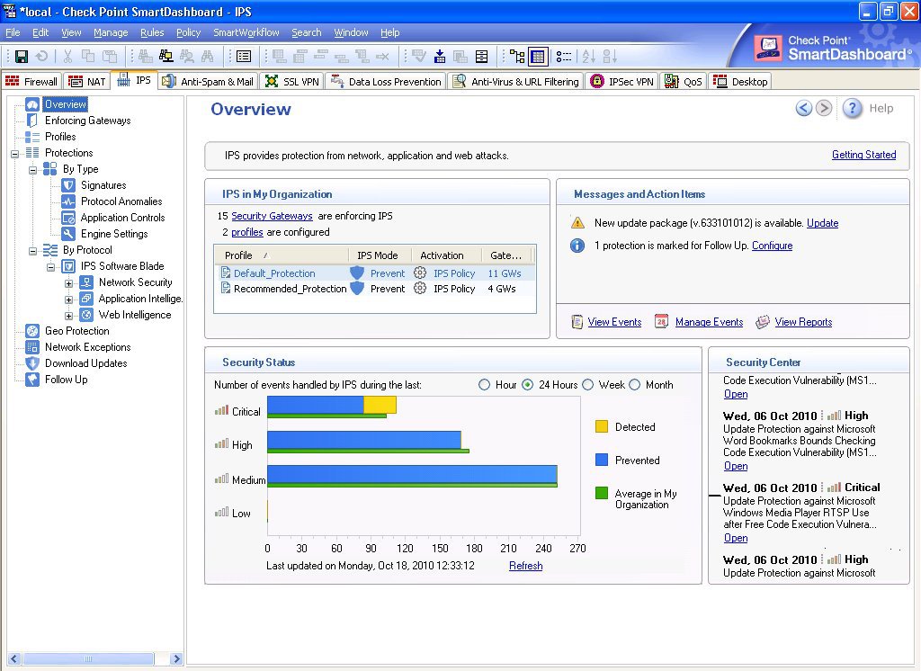
Task: Click the tree panel horizontal scrollbar thumb
Action: (88, 658)
